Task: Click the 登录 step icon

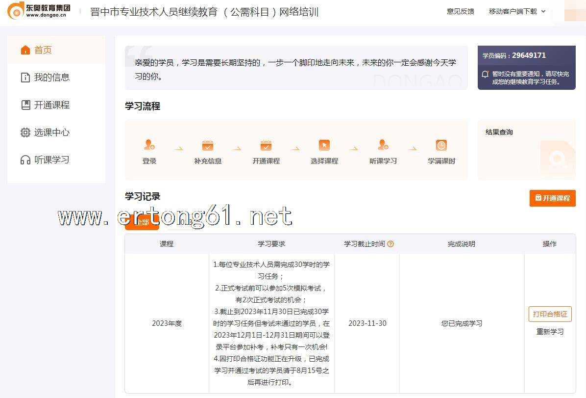Action: pos(149,145)
